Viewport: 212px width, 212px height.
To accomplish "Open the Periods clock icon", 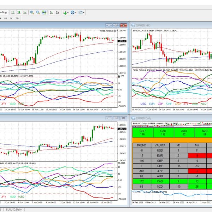I will pos(72,13).
